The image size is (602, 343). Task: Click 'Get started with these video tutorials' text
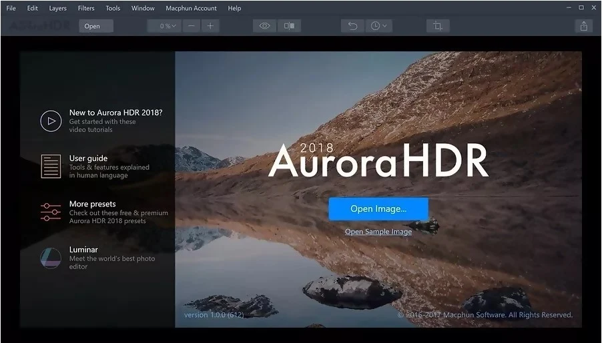[103, 126]
